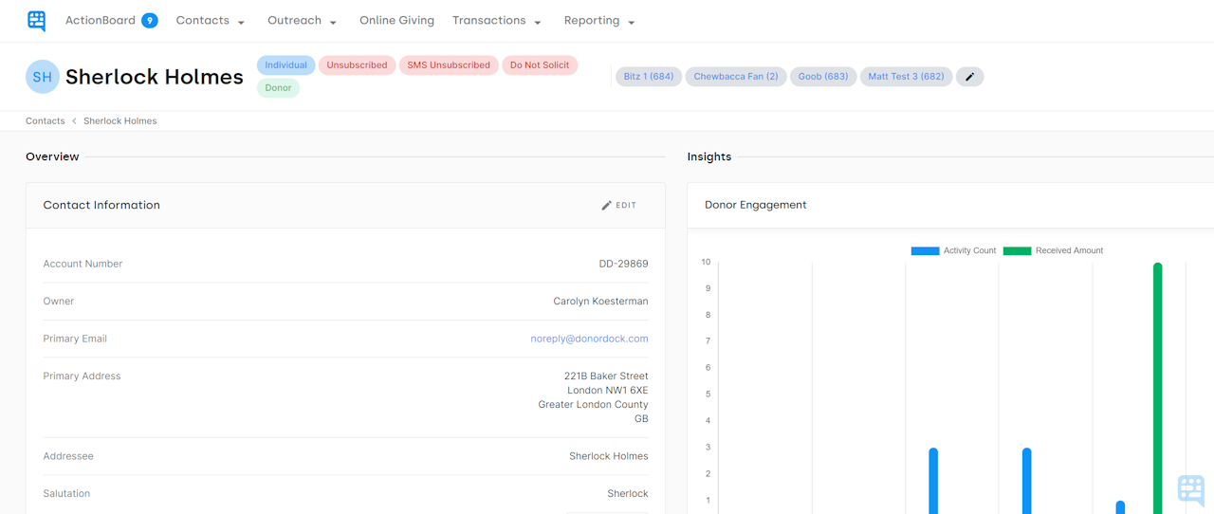Go to Online Giving
1214x514 pixels.
pos(396,20)
